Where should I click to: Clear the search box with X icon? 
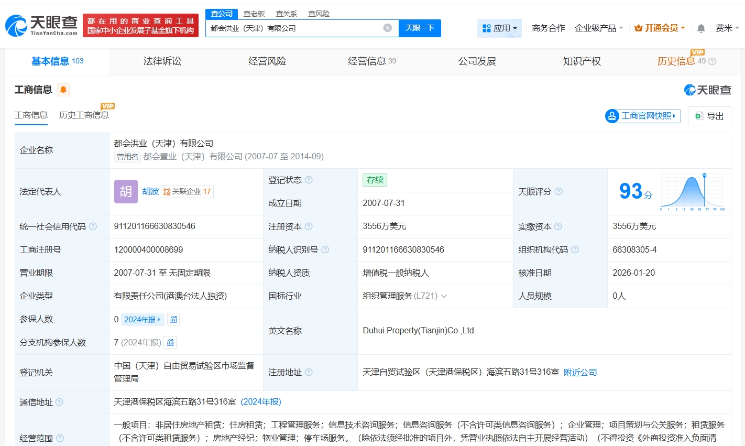tap(387, 28)
